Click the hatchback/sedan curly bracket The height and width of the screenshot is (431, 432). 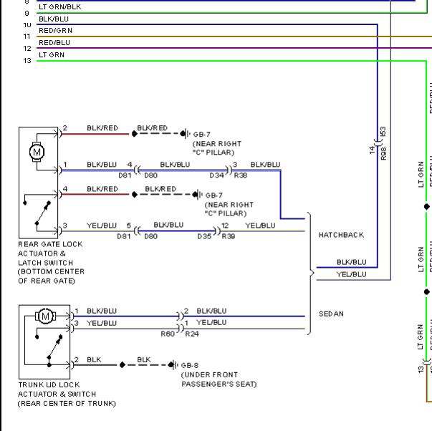pyautogui.click(x=310, y=273)
